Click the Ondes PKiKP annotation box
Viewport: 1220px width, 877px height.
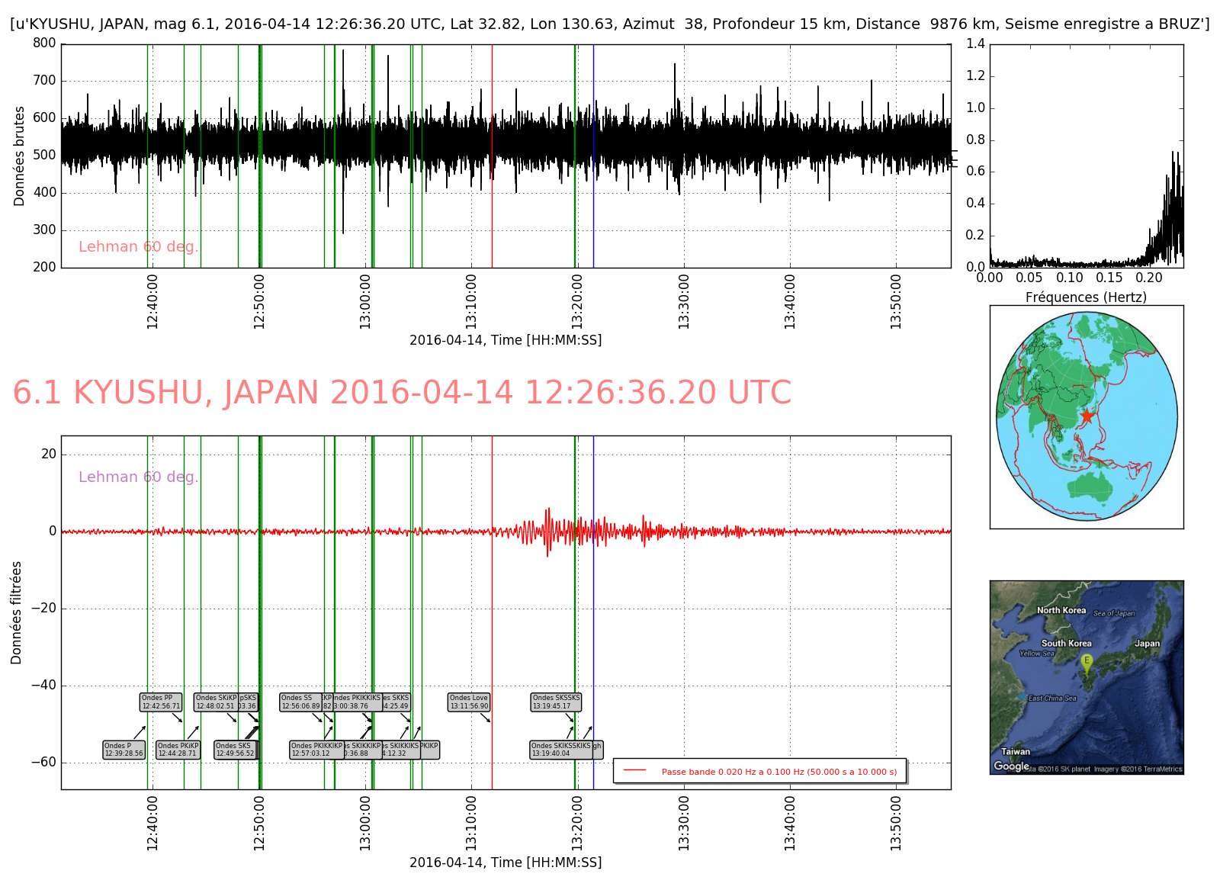(x=178, y=750)
